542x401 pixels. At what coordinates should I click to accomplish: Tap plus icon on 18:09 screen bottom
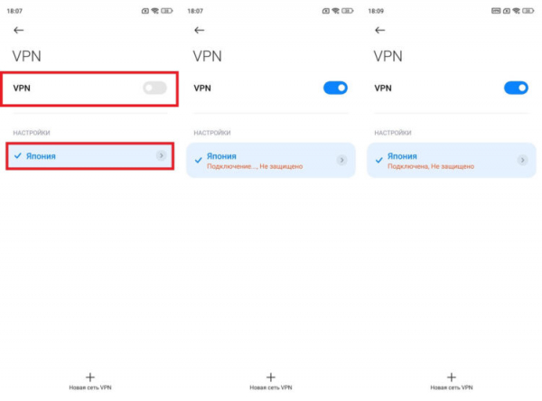click(x=452, y=377)
